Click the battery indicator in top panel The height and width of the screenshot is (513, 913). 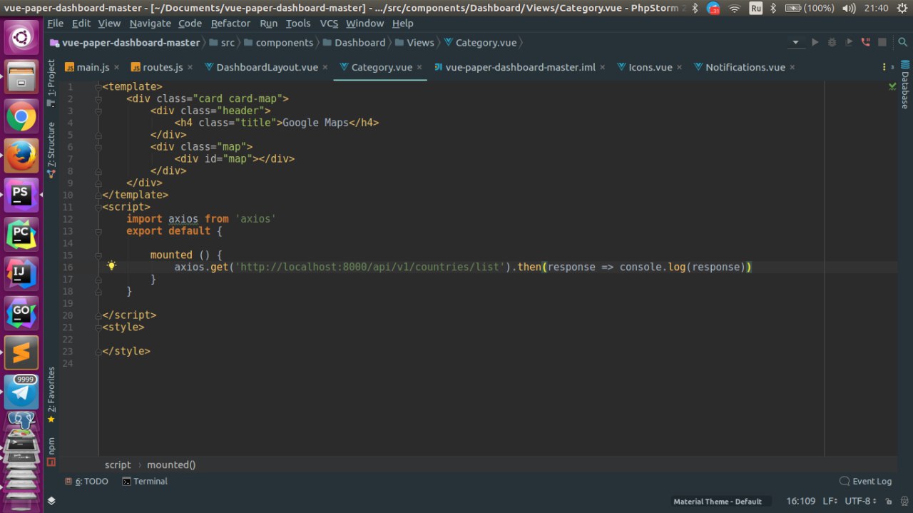(809, 8)
